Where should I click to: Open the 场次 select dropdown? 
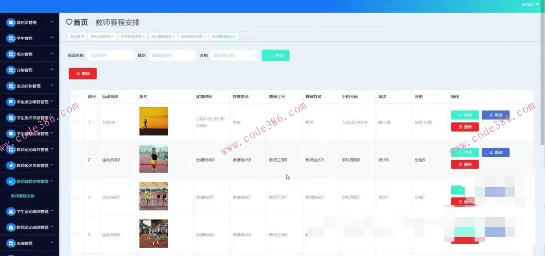[172, 55]
